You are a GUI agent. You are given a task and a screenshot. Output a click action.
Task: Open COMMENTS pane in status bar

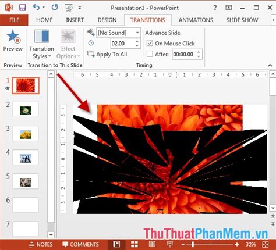pyautogui.click(x=80, y=245)
